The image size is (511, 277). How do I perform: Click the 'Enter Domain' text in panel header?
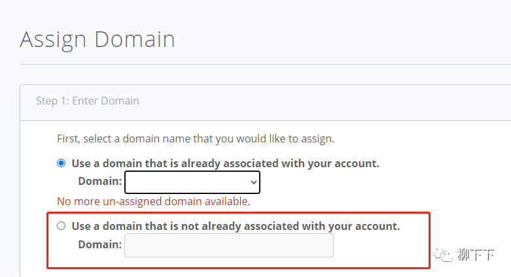pyautogui.click(x=105, y=101)
